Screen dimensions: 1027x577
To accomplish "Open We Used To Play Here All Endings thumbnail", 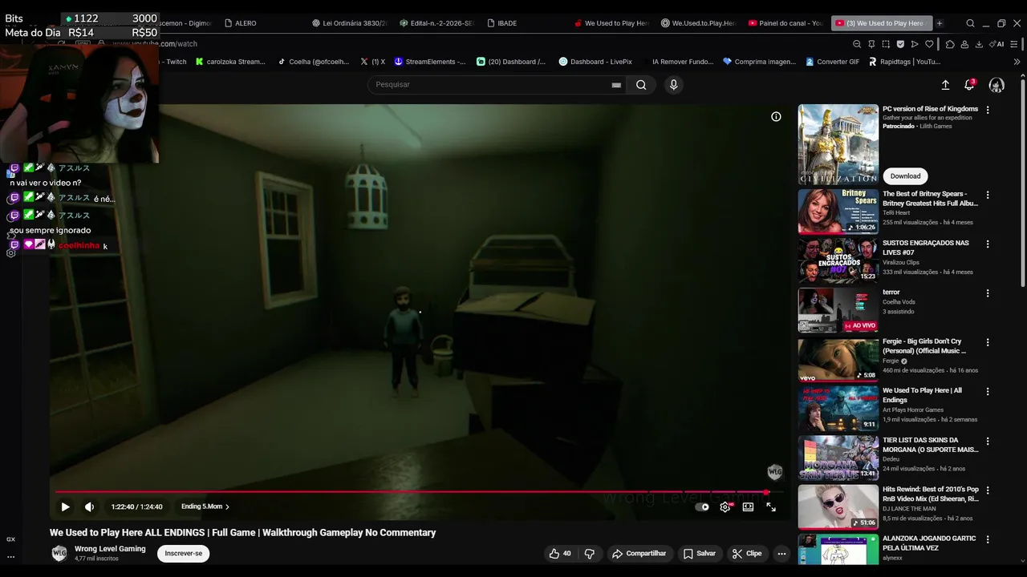I will [x=838, y=408].
